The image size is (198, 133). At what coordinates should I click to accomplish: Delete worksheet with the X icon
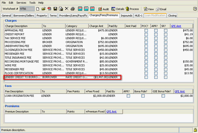67,9
